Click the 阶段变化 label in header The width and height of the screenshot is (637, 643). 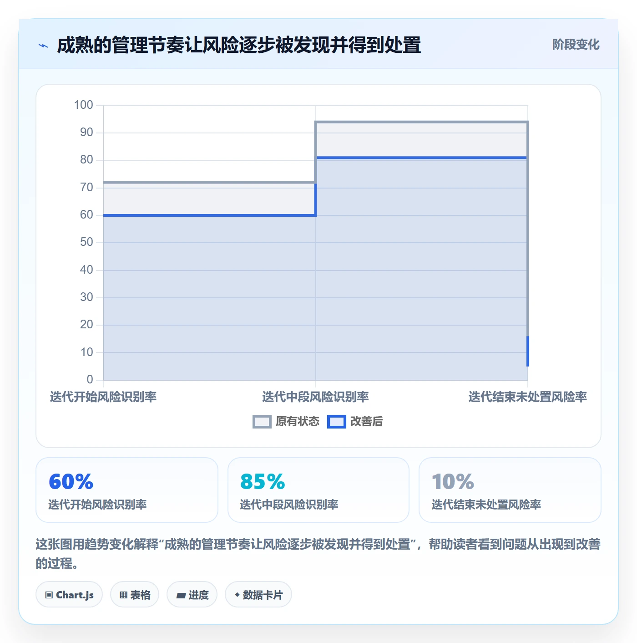576,45
